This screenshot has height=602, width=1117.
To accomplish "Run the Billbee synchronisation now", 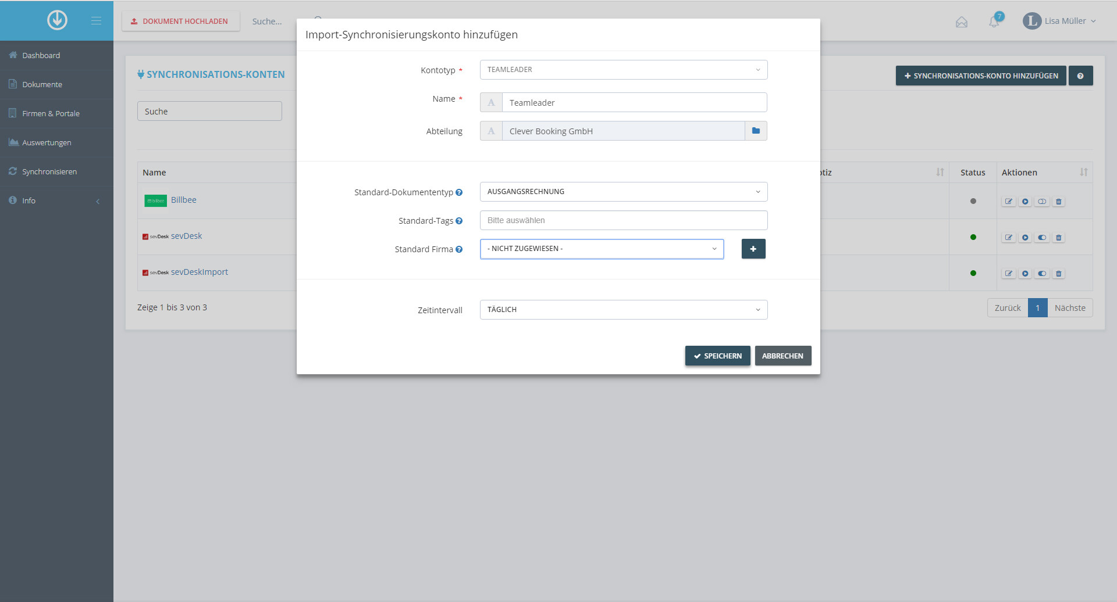I will pos(1025,202).
